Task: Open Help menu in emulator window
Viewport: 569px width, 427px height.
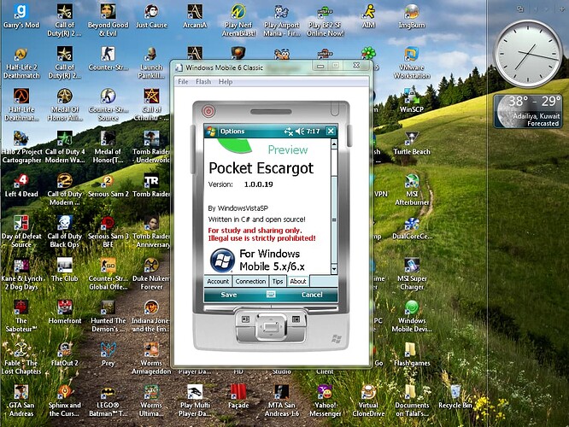Action: 226,82
